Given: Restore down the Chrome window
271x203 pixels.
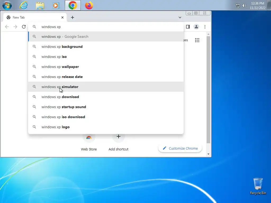Looking at the screenshot, I should [196, 13].
